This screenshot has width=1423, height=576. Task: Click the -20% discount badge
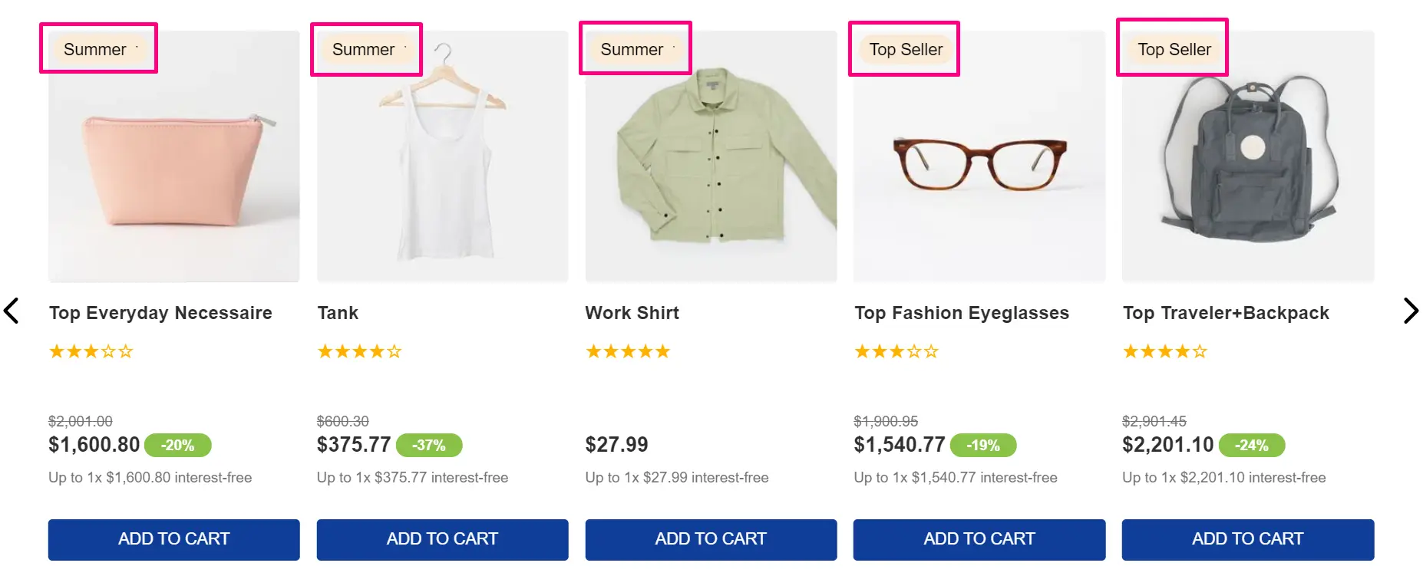point(177,446)
